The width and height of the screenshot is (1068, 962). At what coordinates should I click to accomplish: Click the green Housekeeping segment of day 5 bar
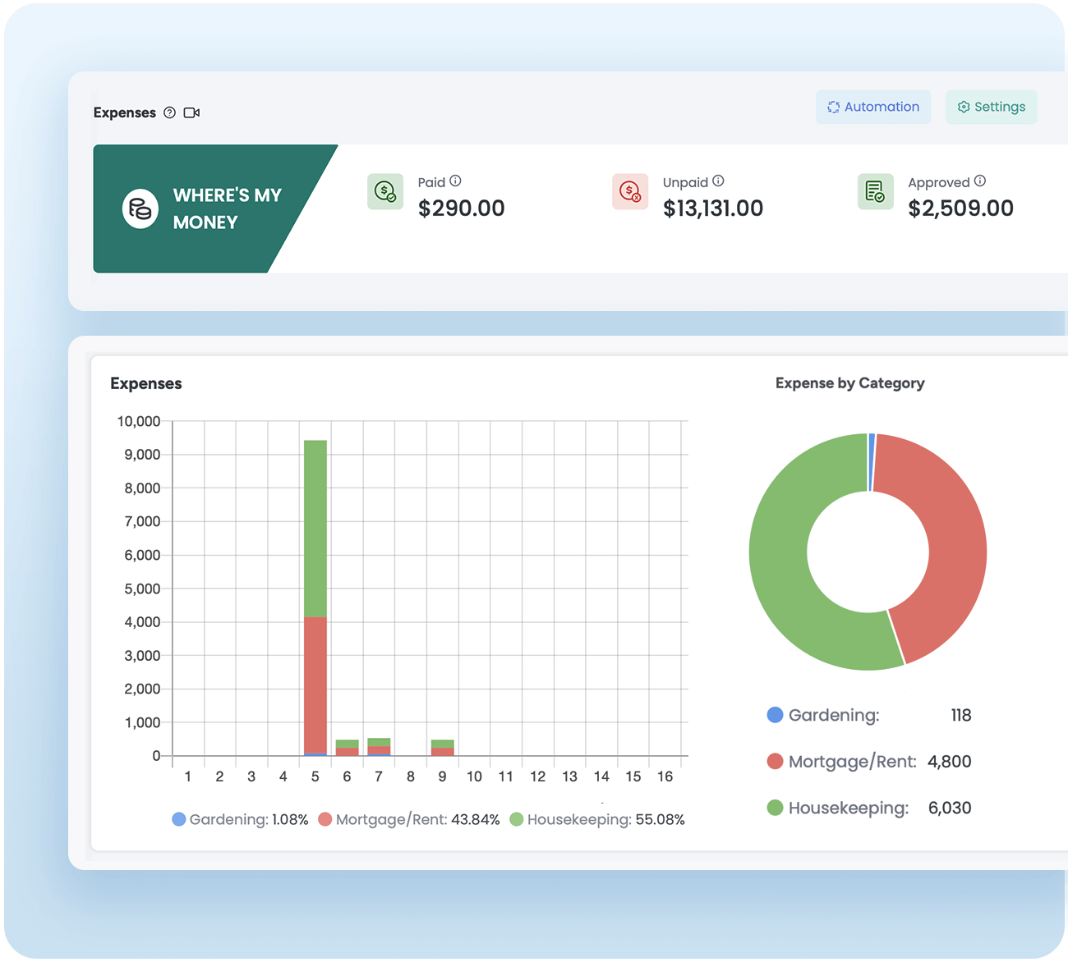315,529
